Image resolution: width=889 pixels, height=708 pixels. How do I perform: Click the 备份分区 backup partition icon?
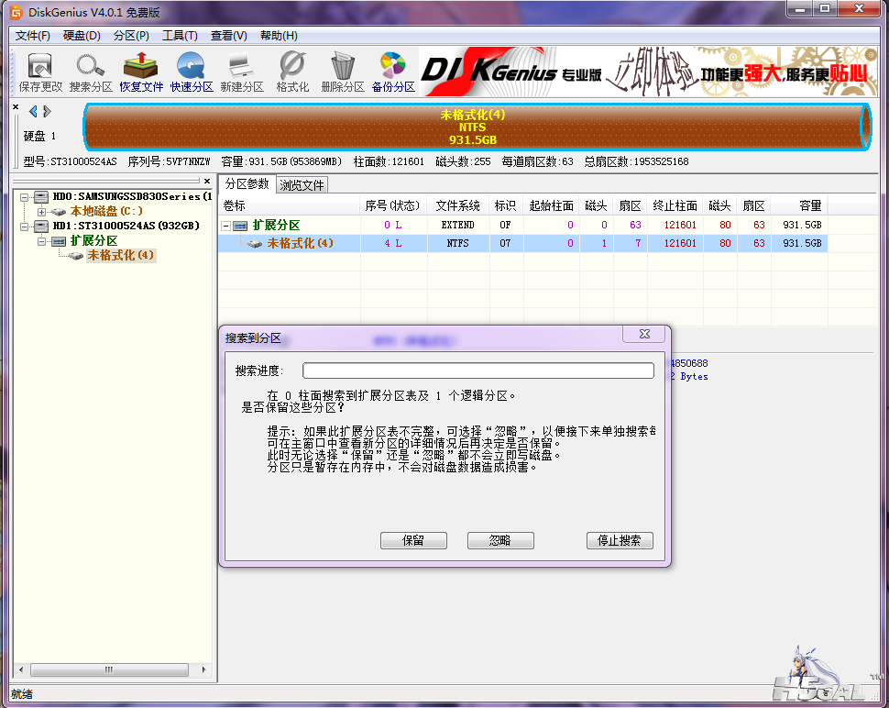tap(393, 72)
